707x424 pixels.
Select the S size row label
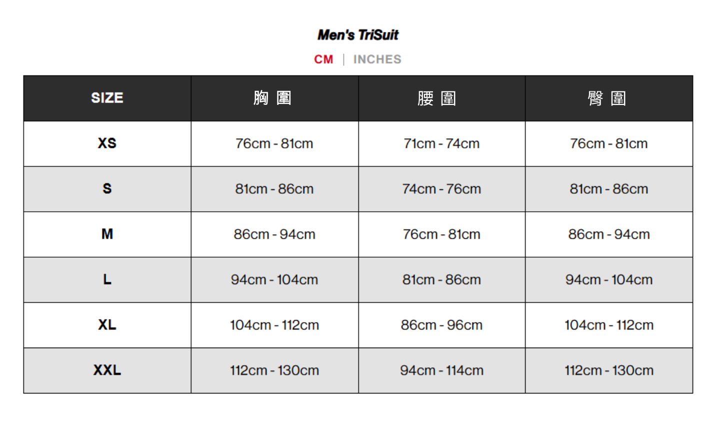pos(107,189)
